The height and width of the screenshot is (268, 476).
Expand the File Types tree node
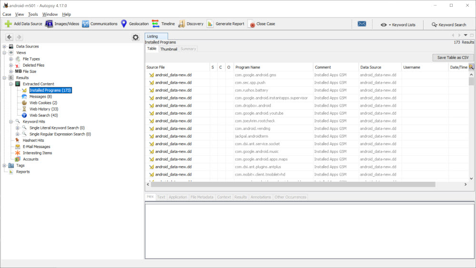(11, 59)
